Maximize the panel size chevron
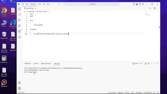 click(154, 63)
